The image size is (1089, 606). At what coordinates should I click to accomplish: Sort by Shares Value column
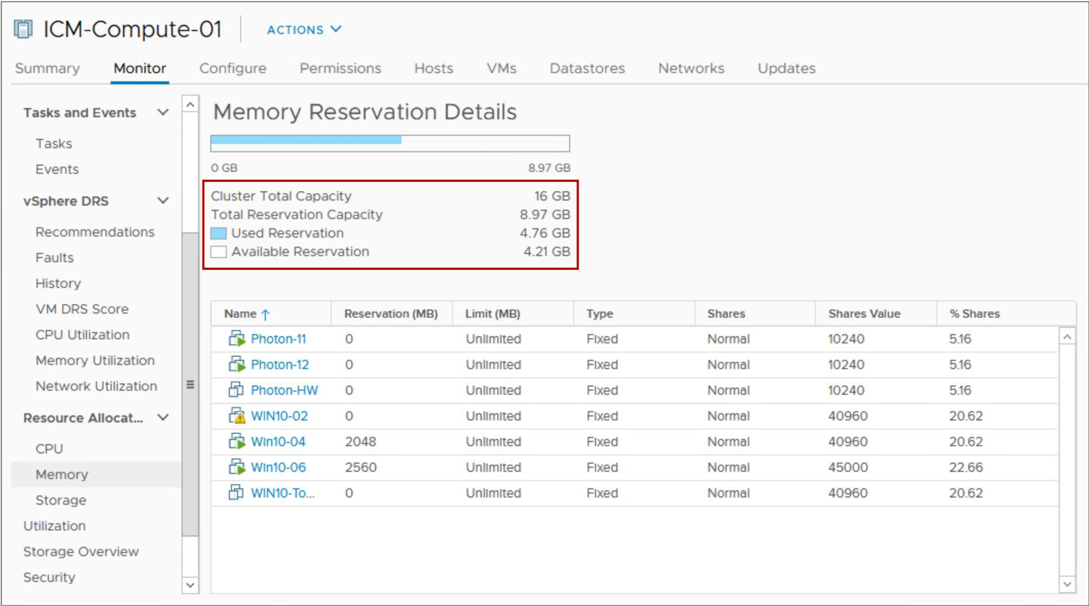(x=864, y=314)
